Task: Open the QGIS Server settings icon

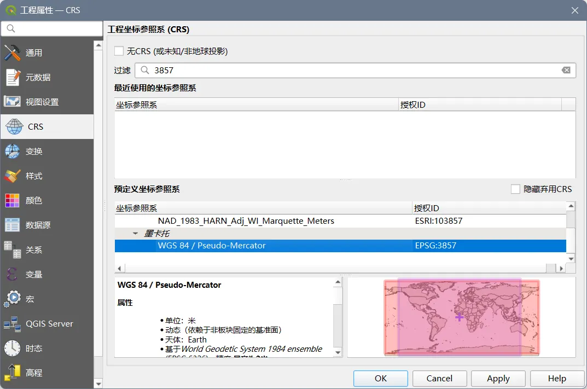Action: [x=13, y=323]
